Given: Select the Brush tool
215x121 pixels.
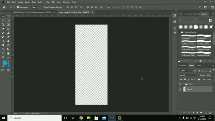Looking at the screenshot, I should pos(3,33).
